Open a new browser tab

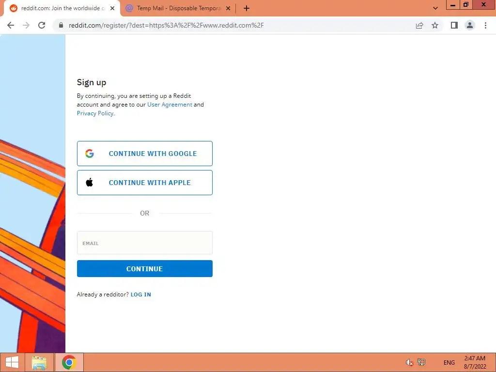(247, 9)
